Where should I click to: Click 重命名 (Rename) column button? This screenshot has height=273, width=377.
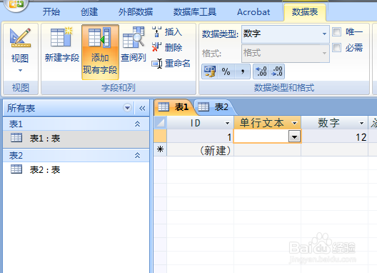(x=171, y=64)
